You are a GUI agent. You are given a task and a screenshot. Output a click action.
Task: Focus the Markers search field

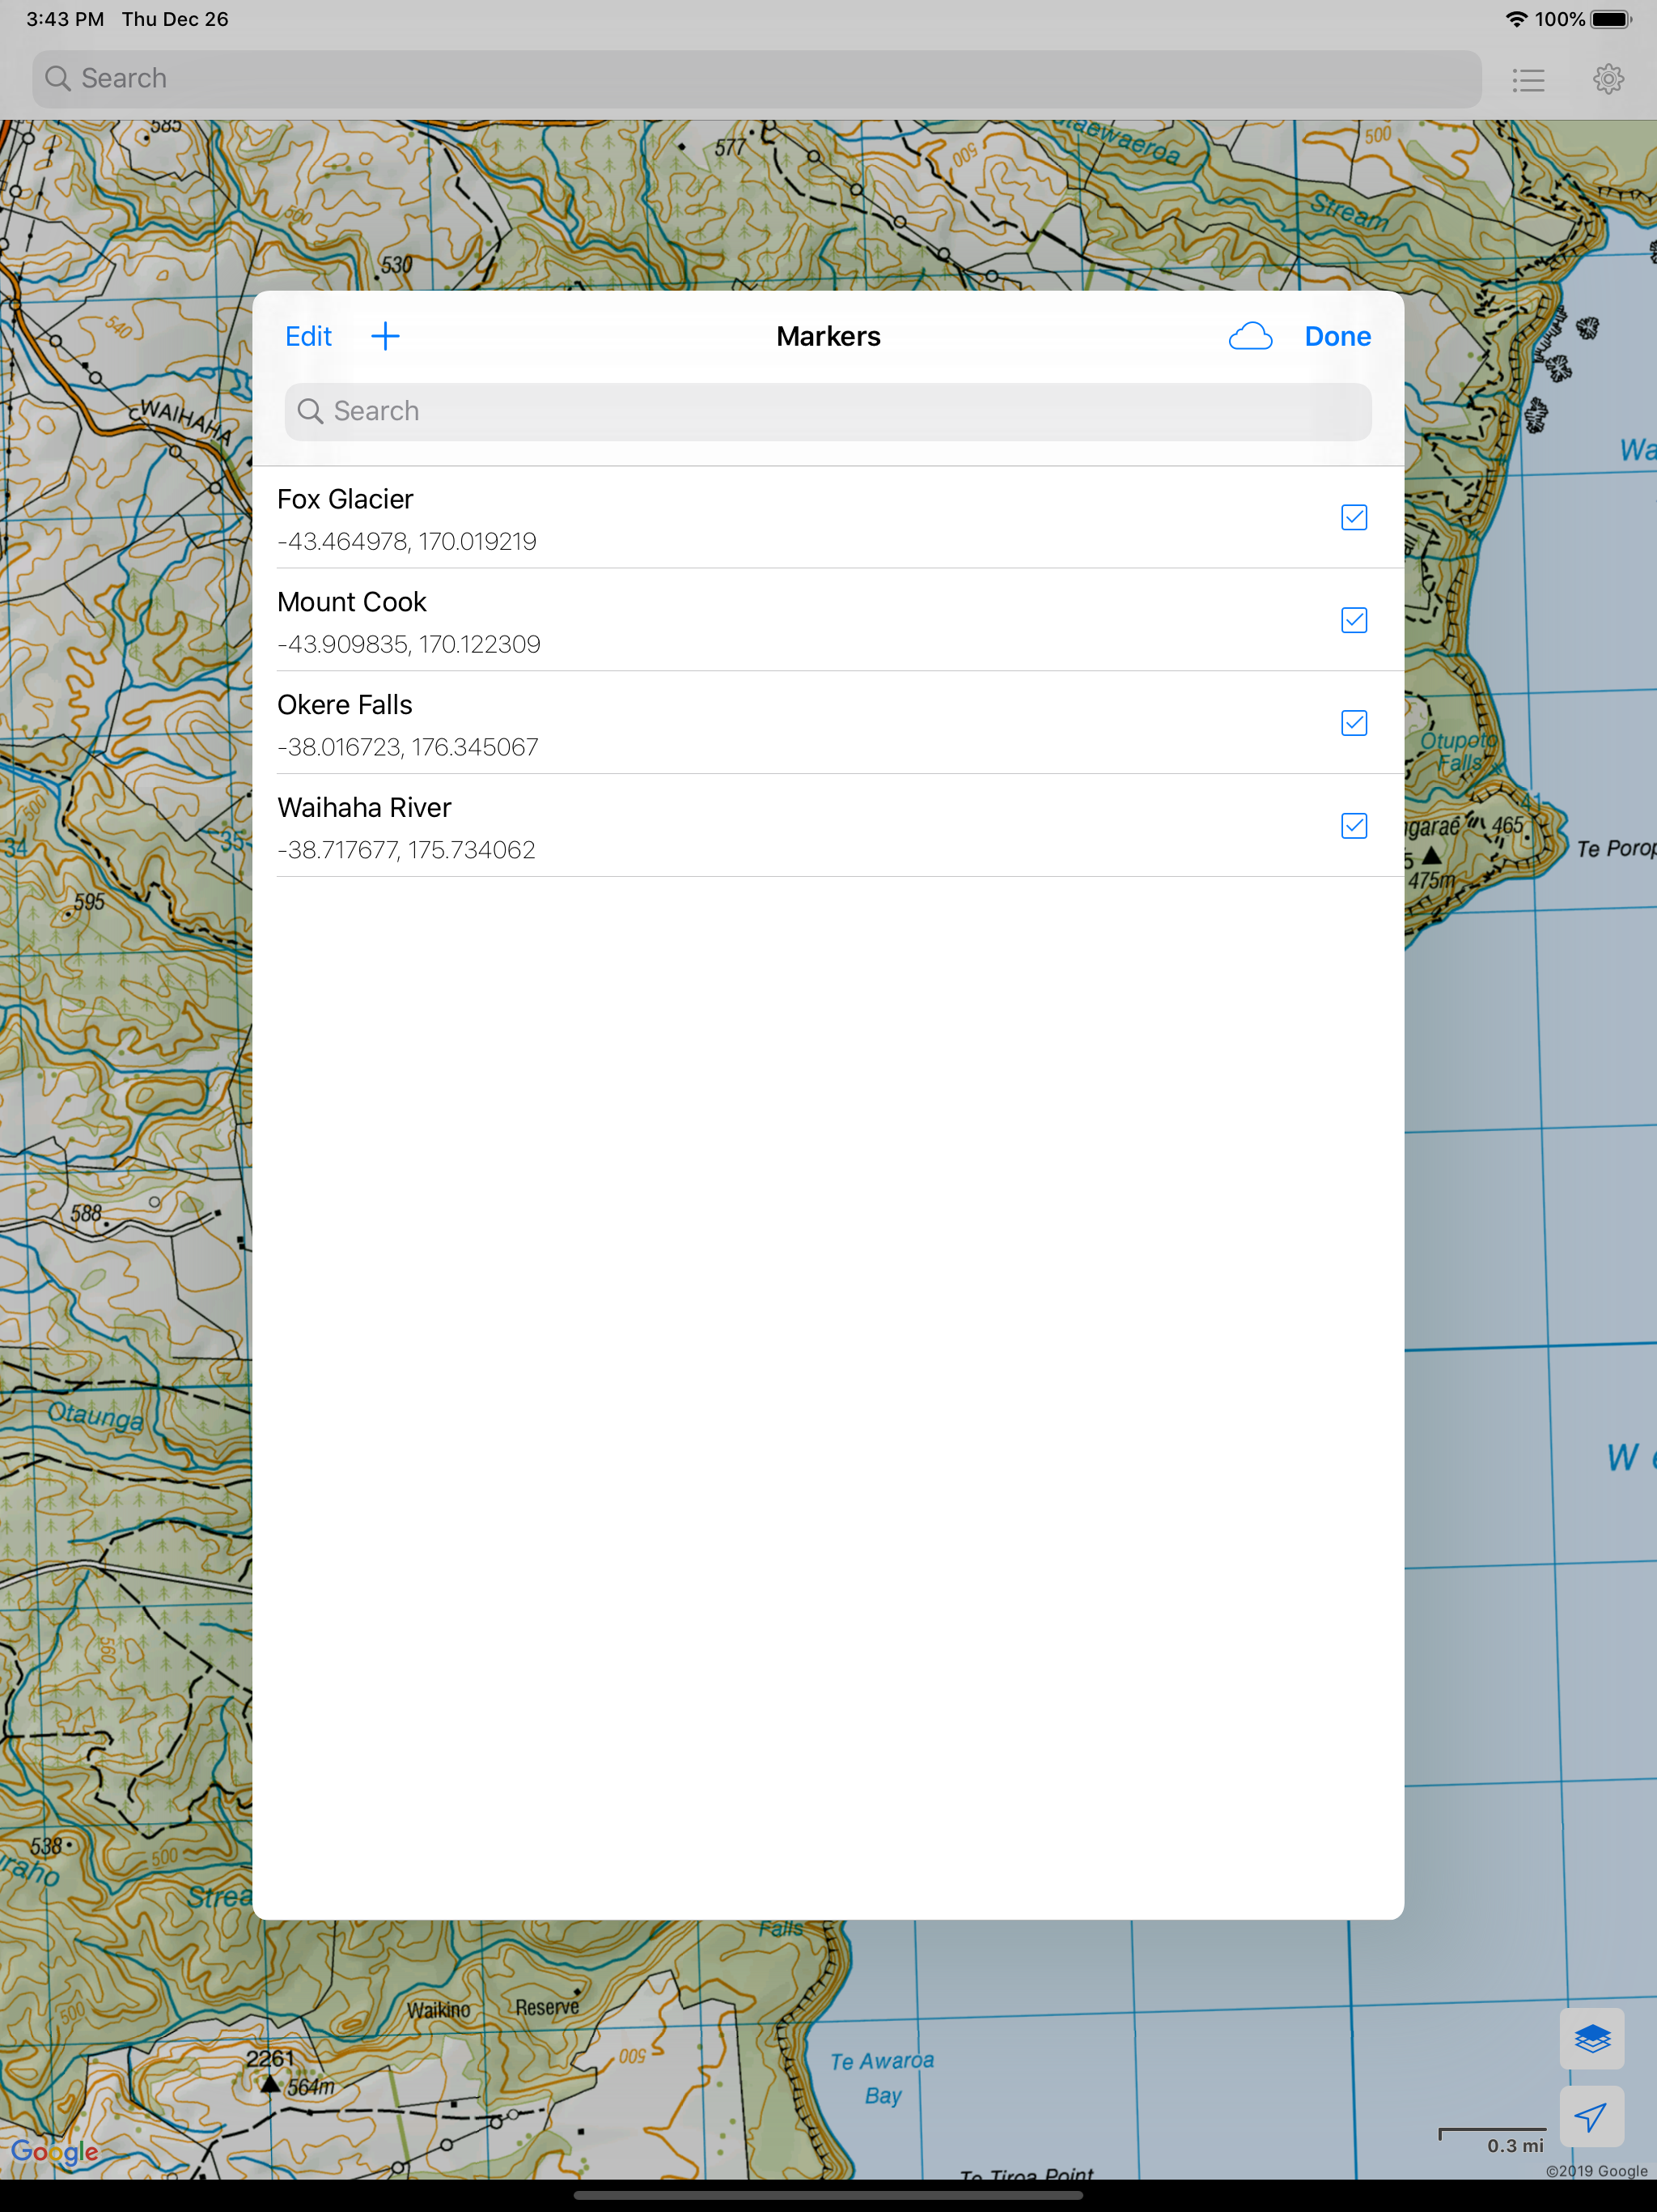click(x=828, y=411)
